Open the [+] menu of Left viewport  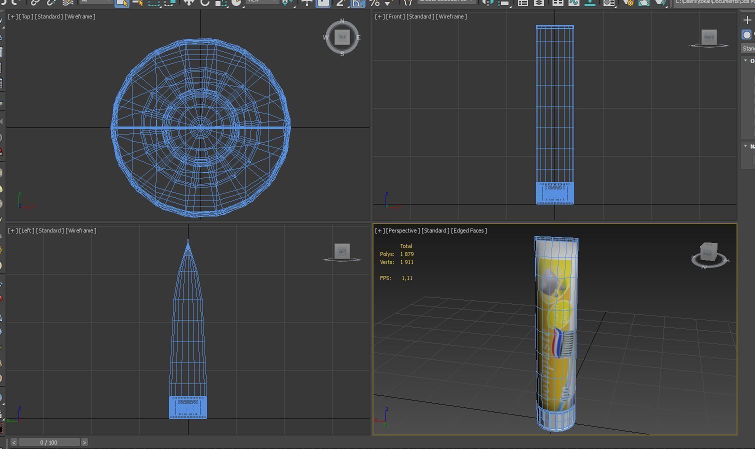tap(12, 230)
